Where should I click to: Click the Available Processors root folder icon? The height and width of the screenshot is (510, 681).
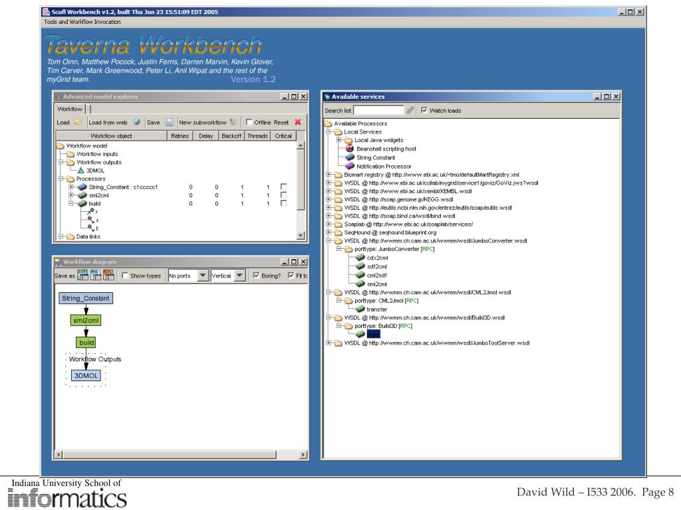tap(328, 124)
